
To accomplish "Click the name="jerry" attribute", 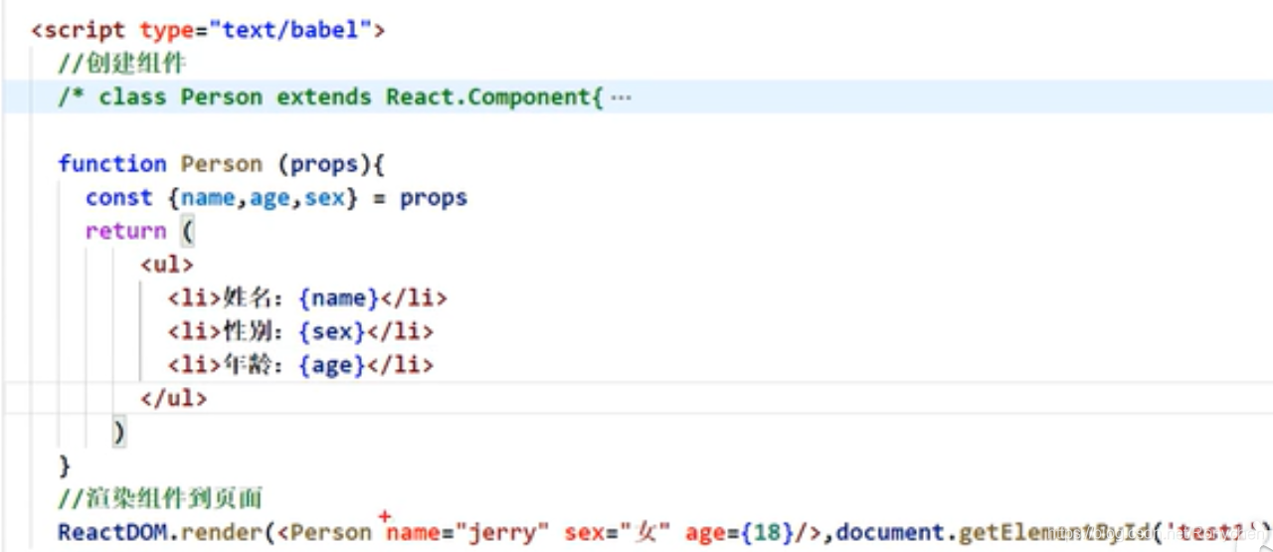I will point(467,532).
